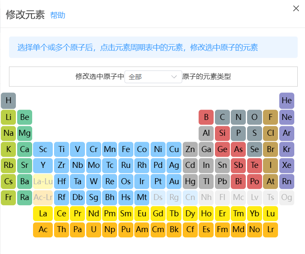This screenshot has height=254, width=305.
Task: Select iron Fe element
Action: click(126, 149)
